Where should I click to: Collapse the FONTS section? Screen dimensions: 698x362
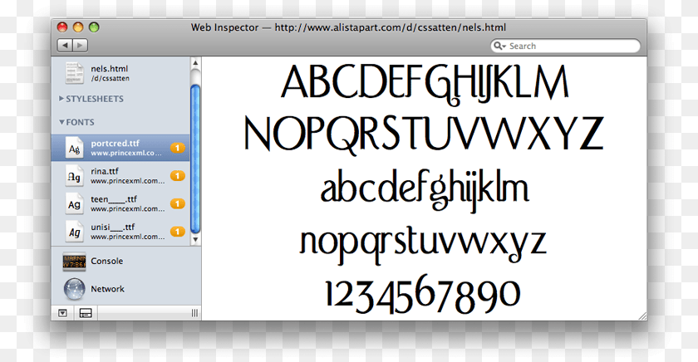pyautogui.click(x=76, y=122)
